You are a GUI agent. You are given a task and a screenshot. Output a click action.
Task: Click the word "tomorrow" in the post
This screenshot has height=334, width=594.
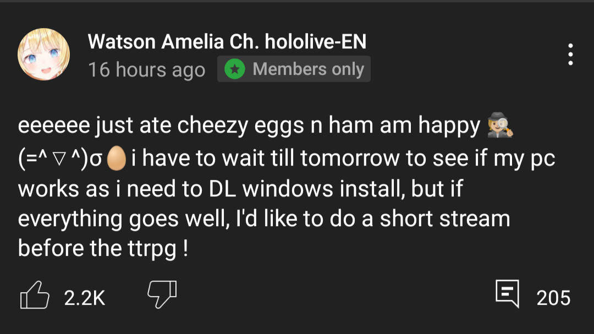[350, 158]
